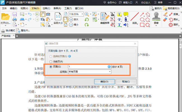Open the 会员中心 member center link
182x112 pixels.
pyautogui.click(x=110, y=3)
